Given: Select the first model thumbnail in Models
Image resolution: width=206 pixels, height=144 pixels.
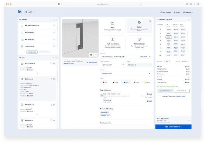Looking at the screenshot, I should tap(22, 25).
